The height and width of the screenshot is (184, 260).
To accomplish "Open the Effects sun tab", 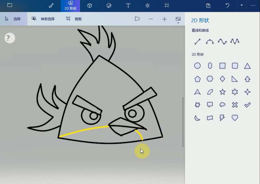I will pyautogui.click(x=147, y=6).
